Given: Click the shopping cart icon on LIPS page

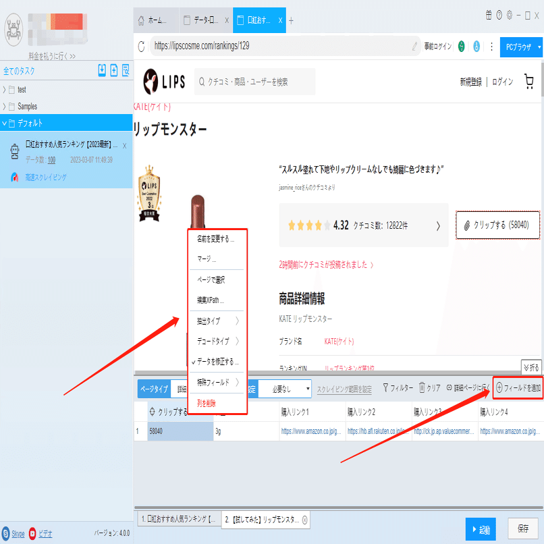Looking at the screenshot, I should [x=528, y=82].
